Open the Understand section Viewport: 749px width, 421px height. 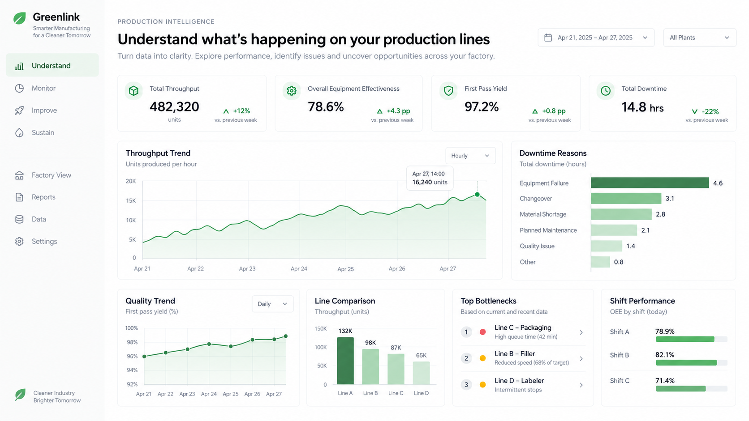point(52,65)
